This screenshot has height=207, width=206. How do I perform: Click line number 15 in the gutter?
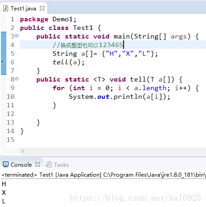pyautogui.click(x=10, y=140)
